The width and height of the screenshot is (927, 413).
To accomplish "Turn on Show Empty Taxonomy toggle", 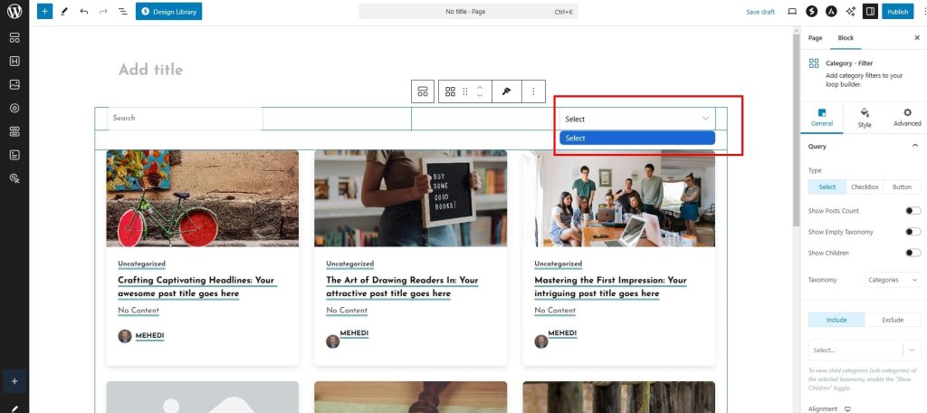I will tap(913, 232).
